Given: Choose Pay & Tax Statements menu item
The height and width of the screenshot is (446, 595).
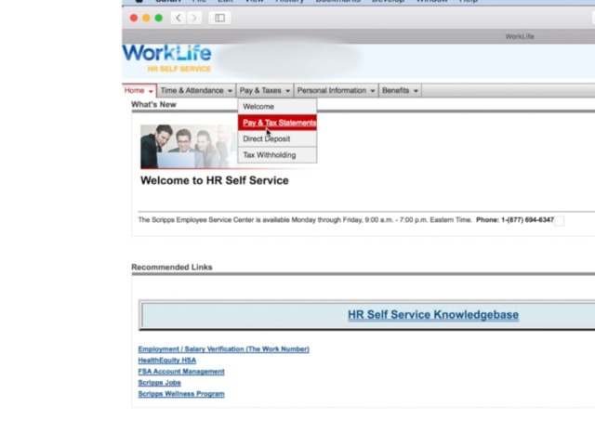Looking at the screenshot, I should (x=279, y=123).
